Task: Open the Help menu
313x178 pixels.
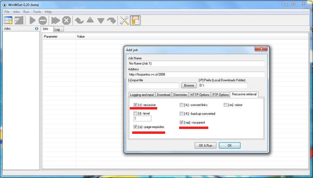Action: [48, 12]
